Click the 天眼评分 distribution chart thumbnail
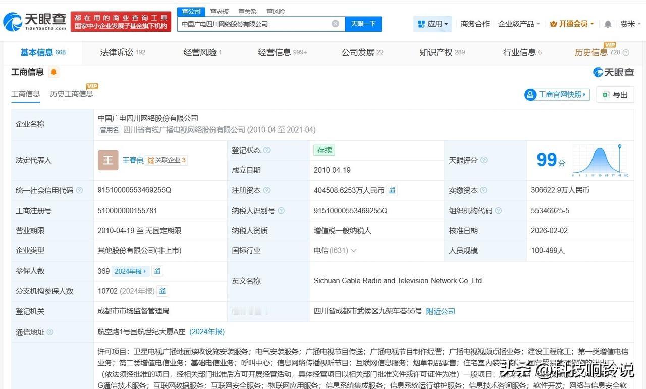 (600, 160)
